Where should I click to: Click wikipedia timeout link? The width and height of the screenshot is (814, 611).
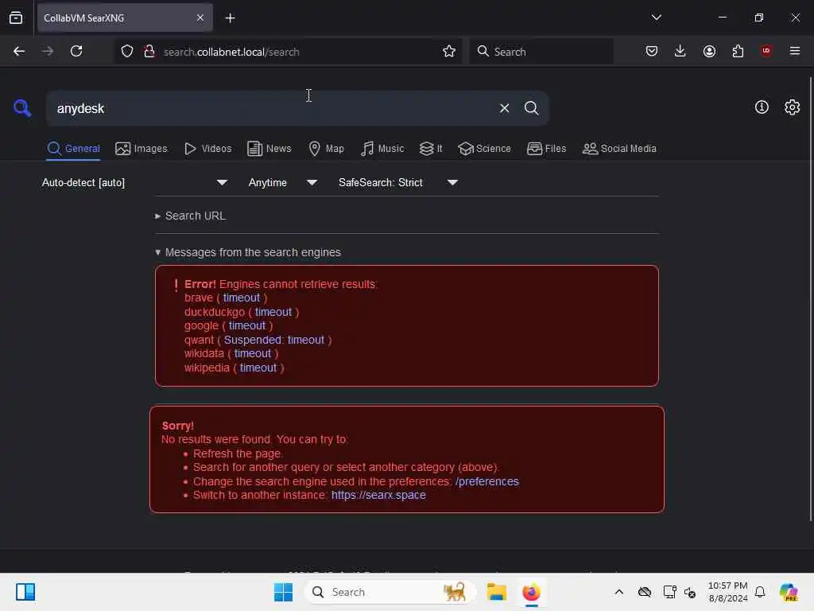coord(258,368)
